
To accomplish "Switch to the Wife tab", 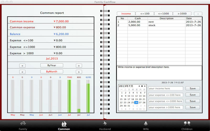I will [146, 126].
